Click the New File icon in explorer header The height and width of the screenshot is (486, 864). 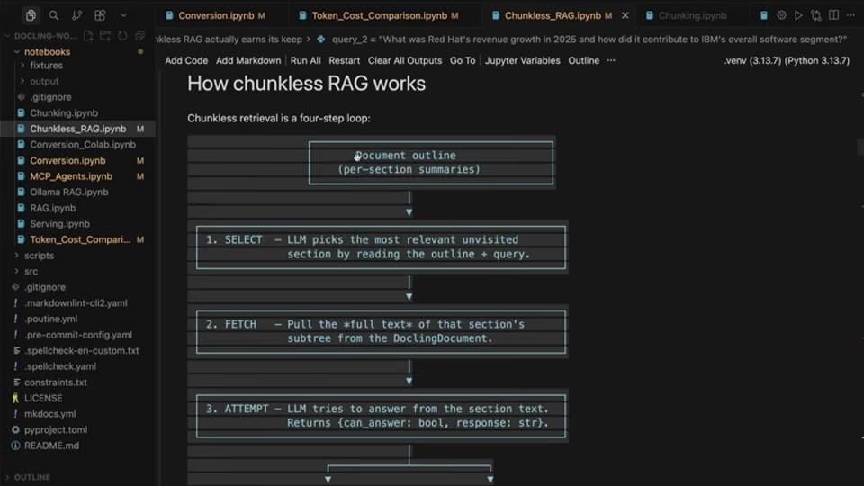point(88,36)
